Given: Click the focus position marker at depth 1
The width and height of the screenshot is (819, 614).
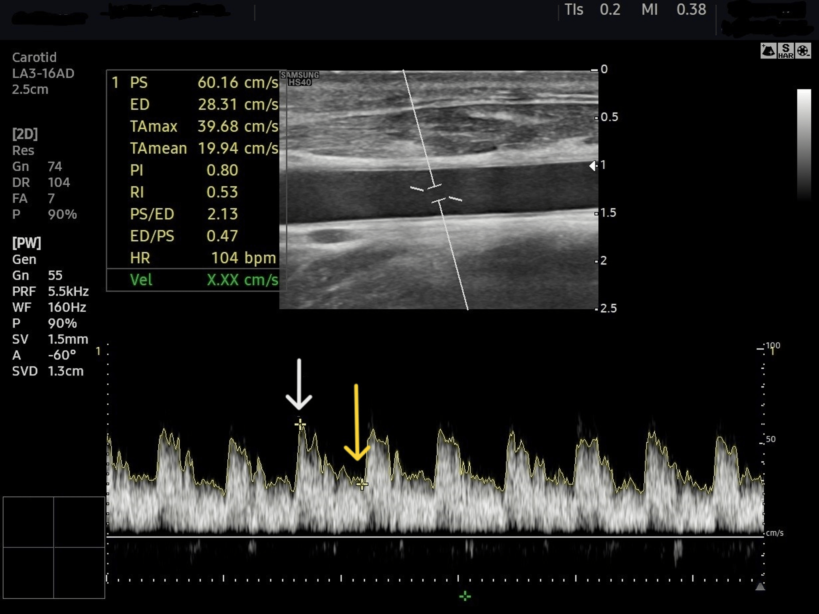Looking at the screenshot, I should point(593,166).
